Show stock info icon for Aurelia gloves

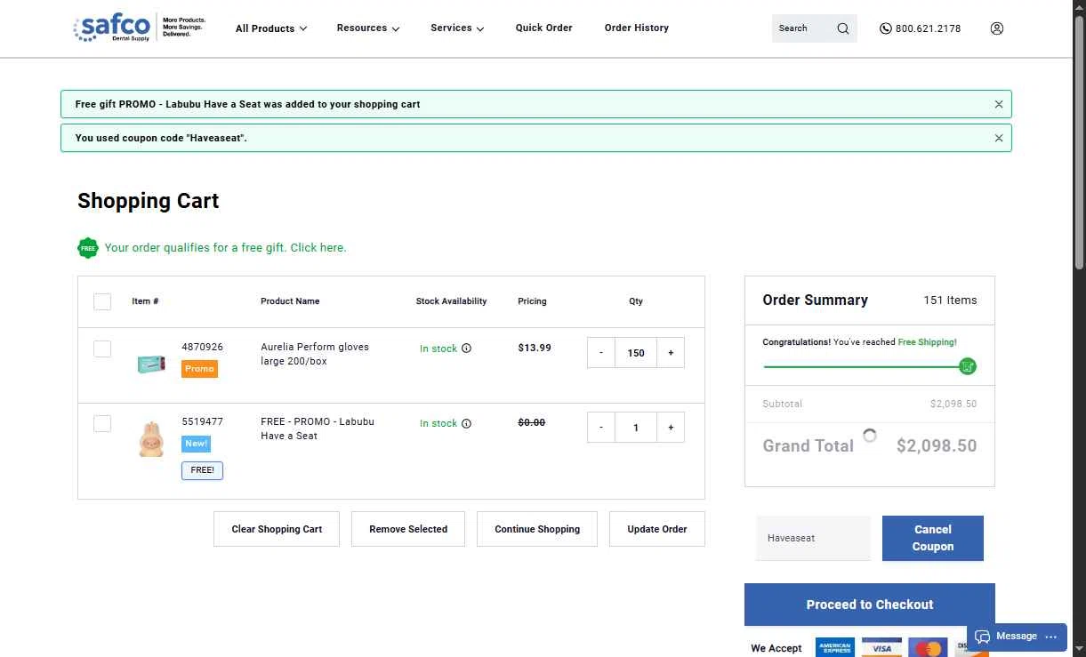466,349
